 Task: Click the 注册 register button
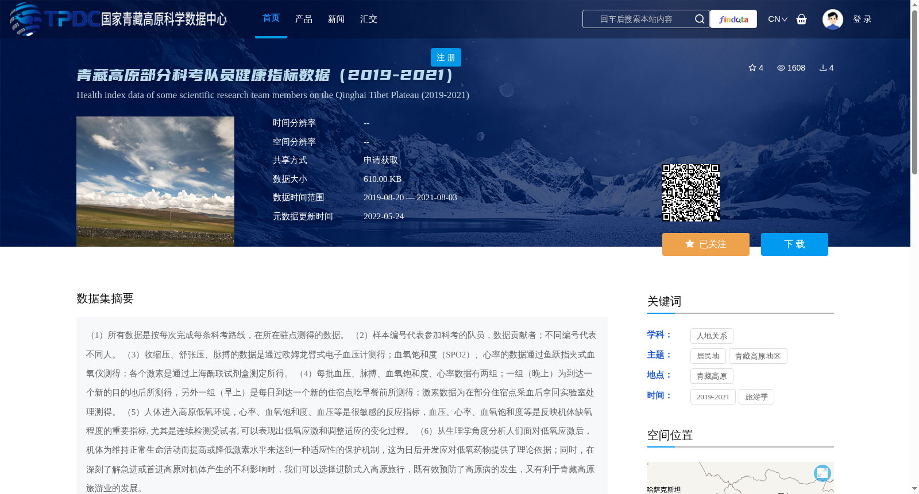pos(446,57)
